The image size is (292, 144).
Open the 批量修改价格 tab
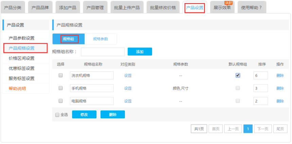(x=163, y=7)
